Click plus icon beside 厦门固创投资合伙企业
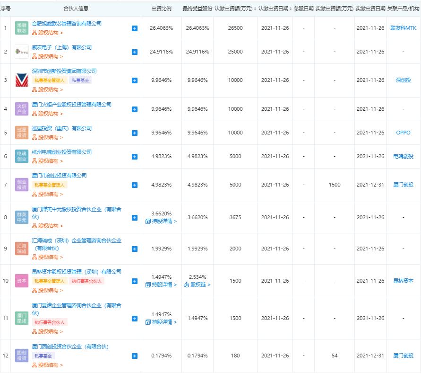Image resolution: width=421 pixels, height=374 pixels. coord(135,356)
